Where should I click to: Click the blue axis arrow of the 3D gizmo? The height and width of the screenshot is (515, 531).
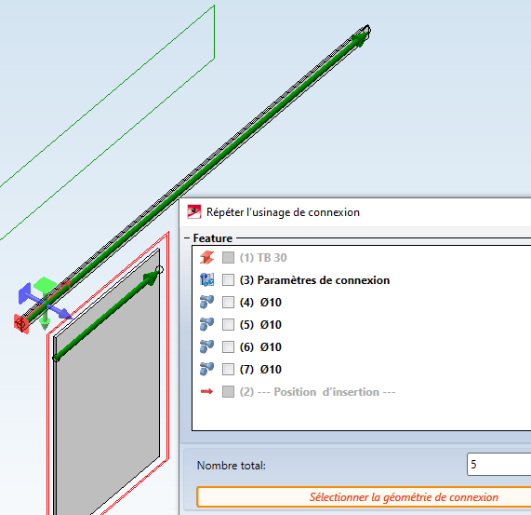pos(64,314)
